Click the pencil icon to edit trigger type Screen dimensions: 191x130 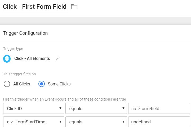click(57, 59)
